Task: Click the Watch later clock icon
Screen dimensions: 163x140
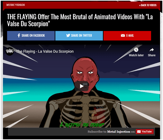Action: (x=136, y=50)
